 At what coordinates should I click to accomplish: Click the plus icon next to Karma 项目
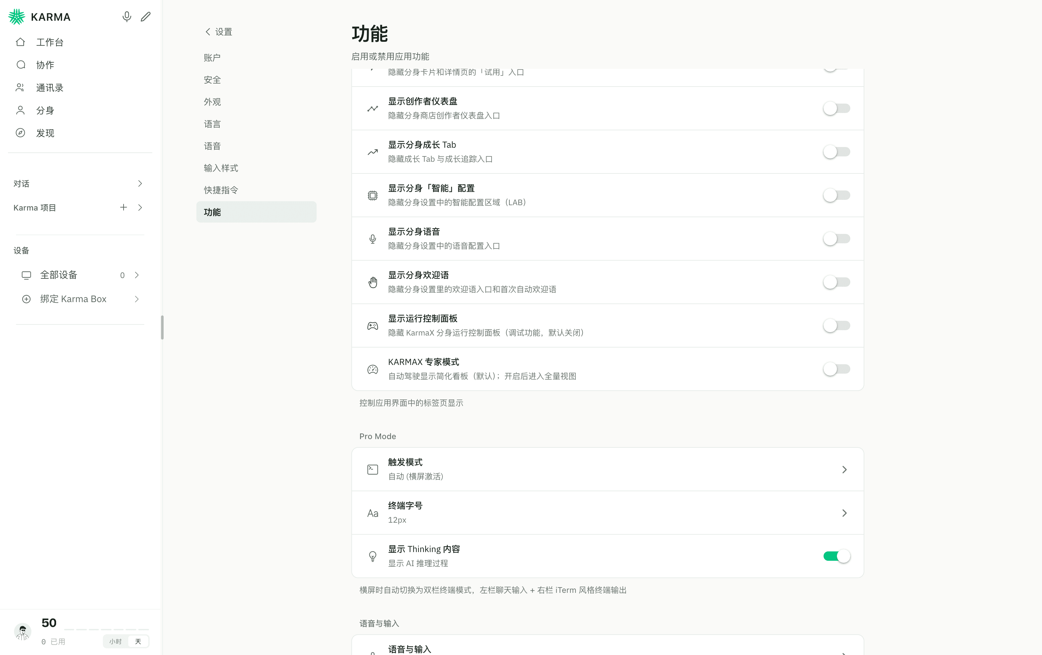(x=123, y=208)
